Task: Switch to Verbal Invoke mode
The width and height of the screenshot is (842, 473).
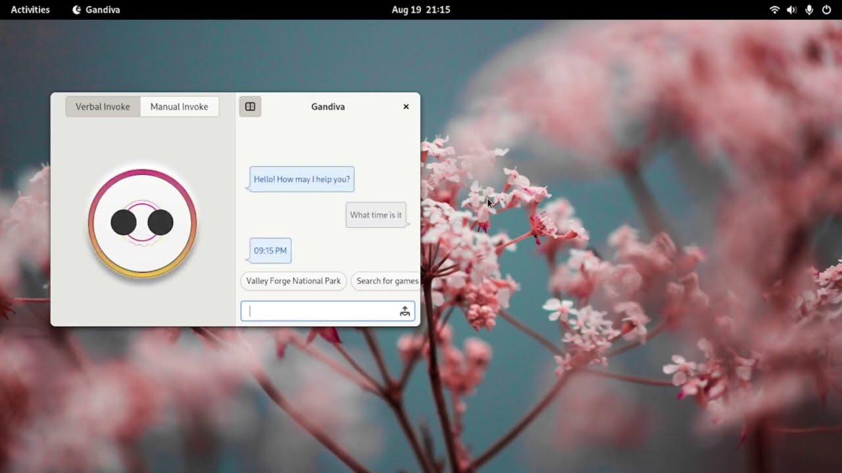Action: [103, 106]
